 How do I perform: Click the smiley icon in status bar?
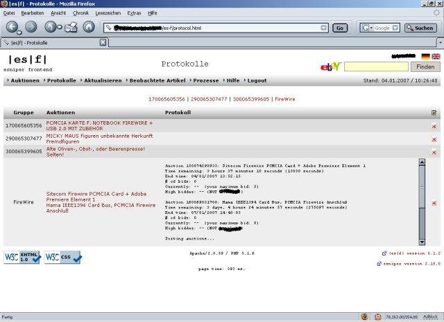tap(377, 317)
